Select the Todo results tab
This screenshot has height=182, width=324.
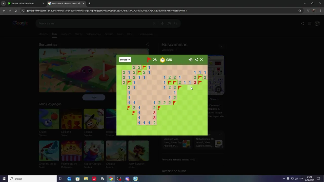[54, 34]
